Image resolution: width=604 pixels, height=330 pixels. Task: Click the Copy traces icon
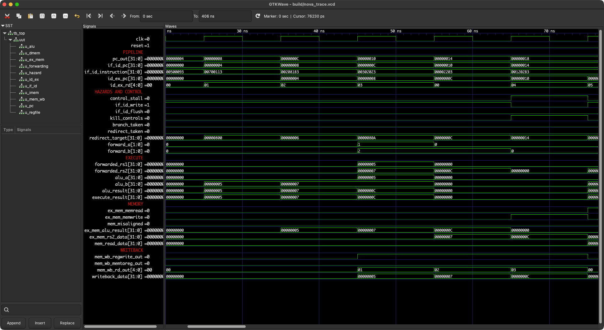(x=19, y=16)
